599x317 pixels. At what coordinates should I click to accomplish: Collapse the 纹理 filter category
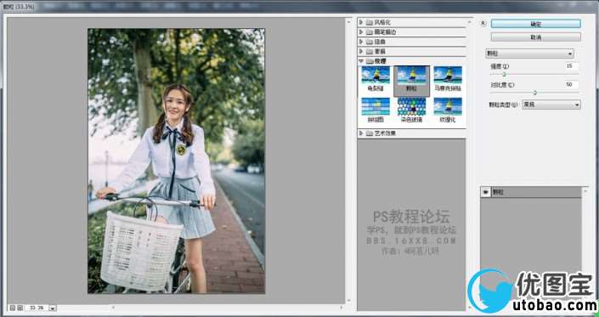[361, 60]
